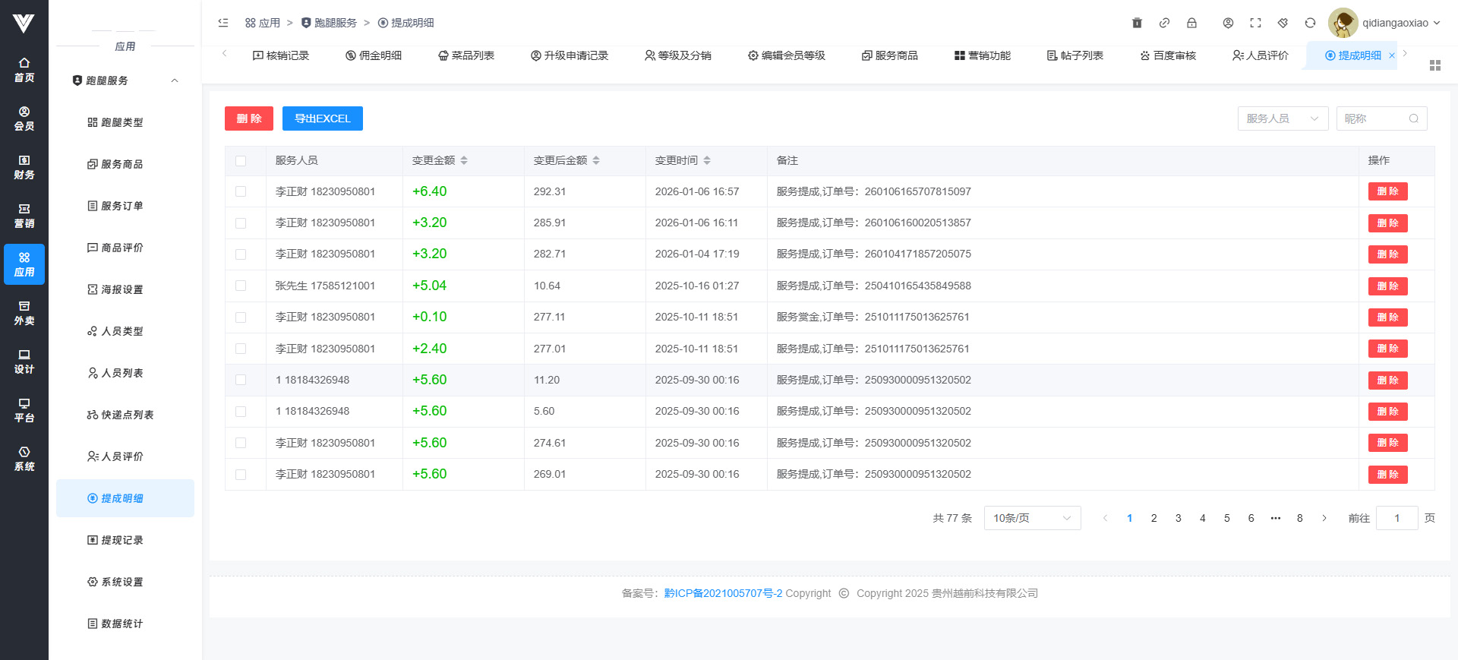Switch to the 佣金明细 tab

point(374,55)
